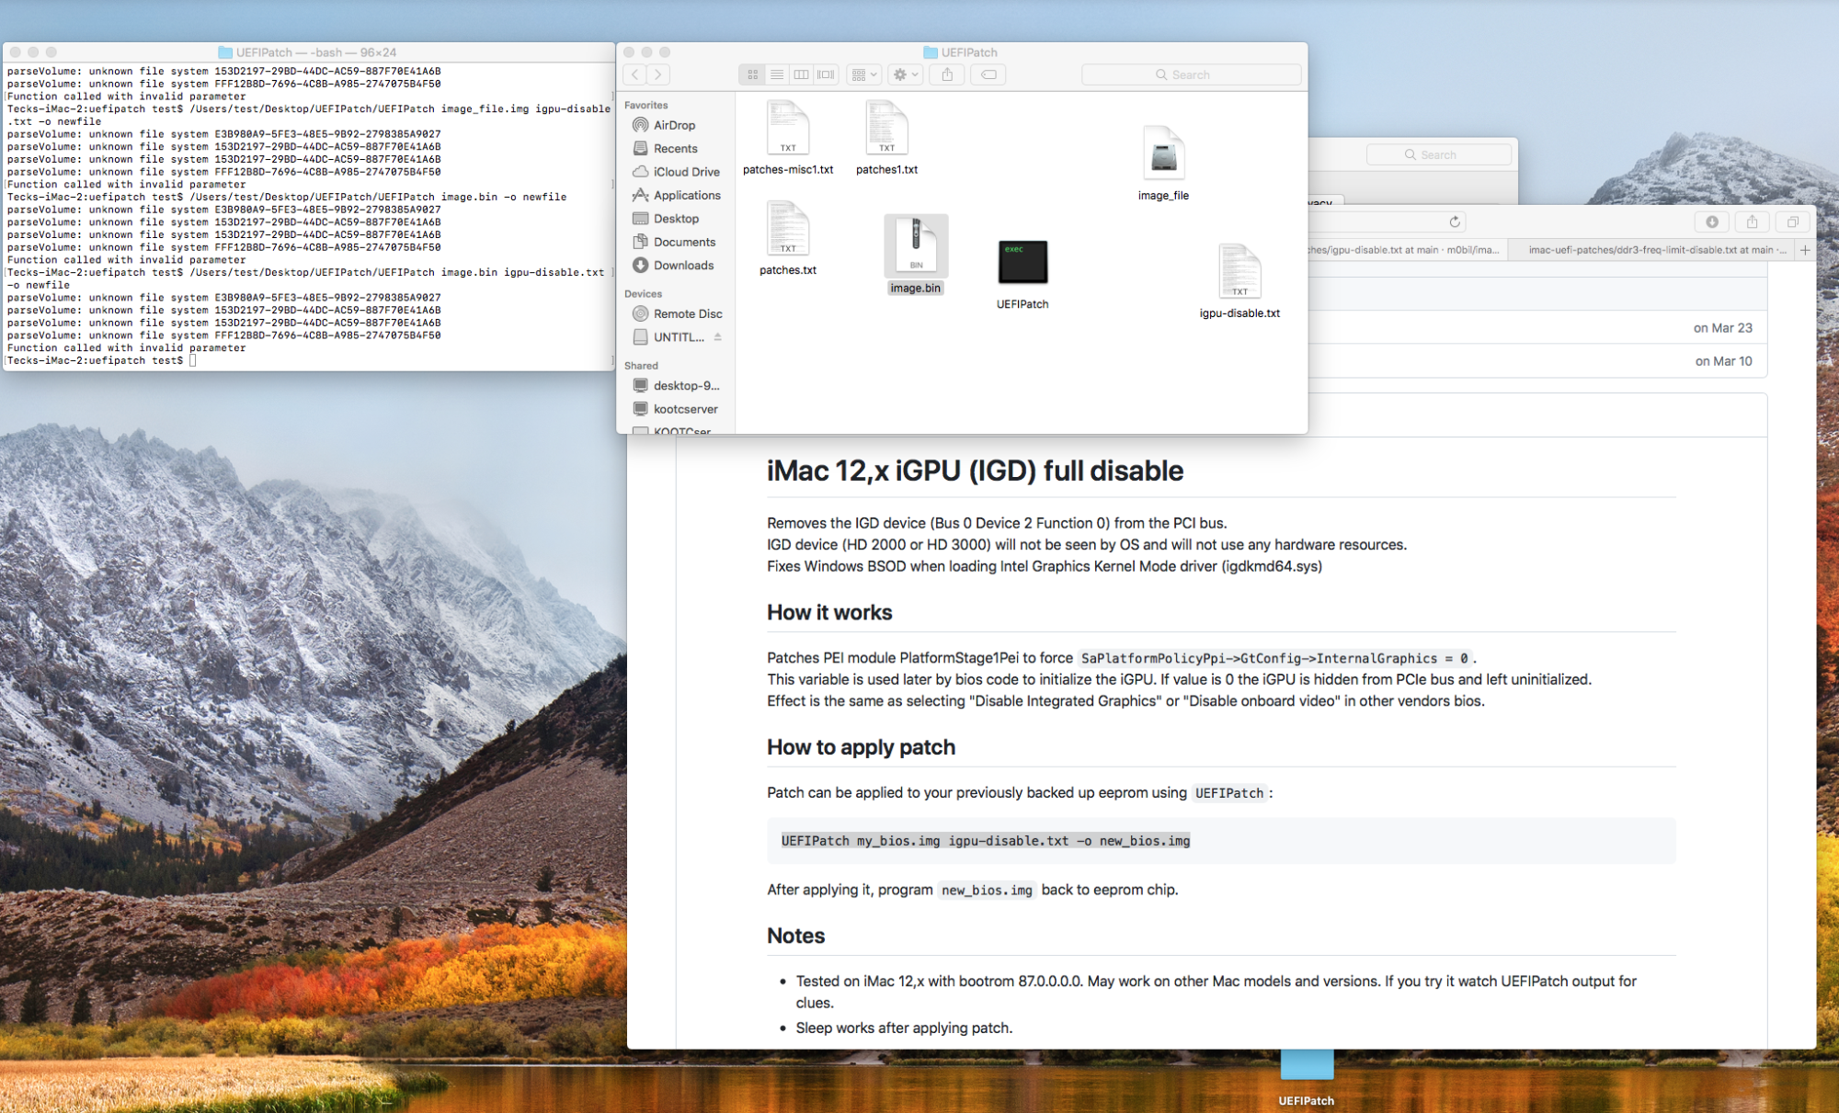
Task: Open new Safari tab with plus
Action: click(x=1805, y=250)
